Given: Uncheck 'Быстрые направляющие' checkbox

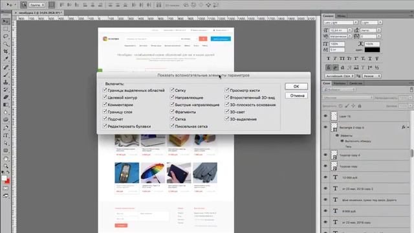Looking at the screenshot, I should pyautogui.click(x=172, y=104).
